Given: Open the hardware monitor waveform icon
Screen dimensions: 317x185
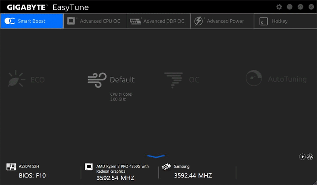Looking at the screenshot, I should click(x=310, y=157).
